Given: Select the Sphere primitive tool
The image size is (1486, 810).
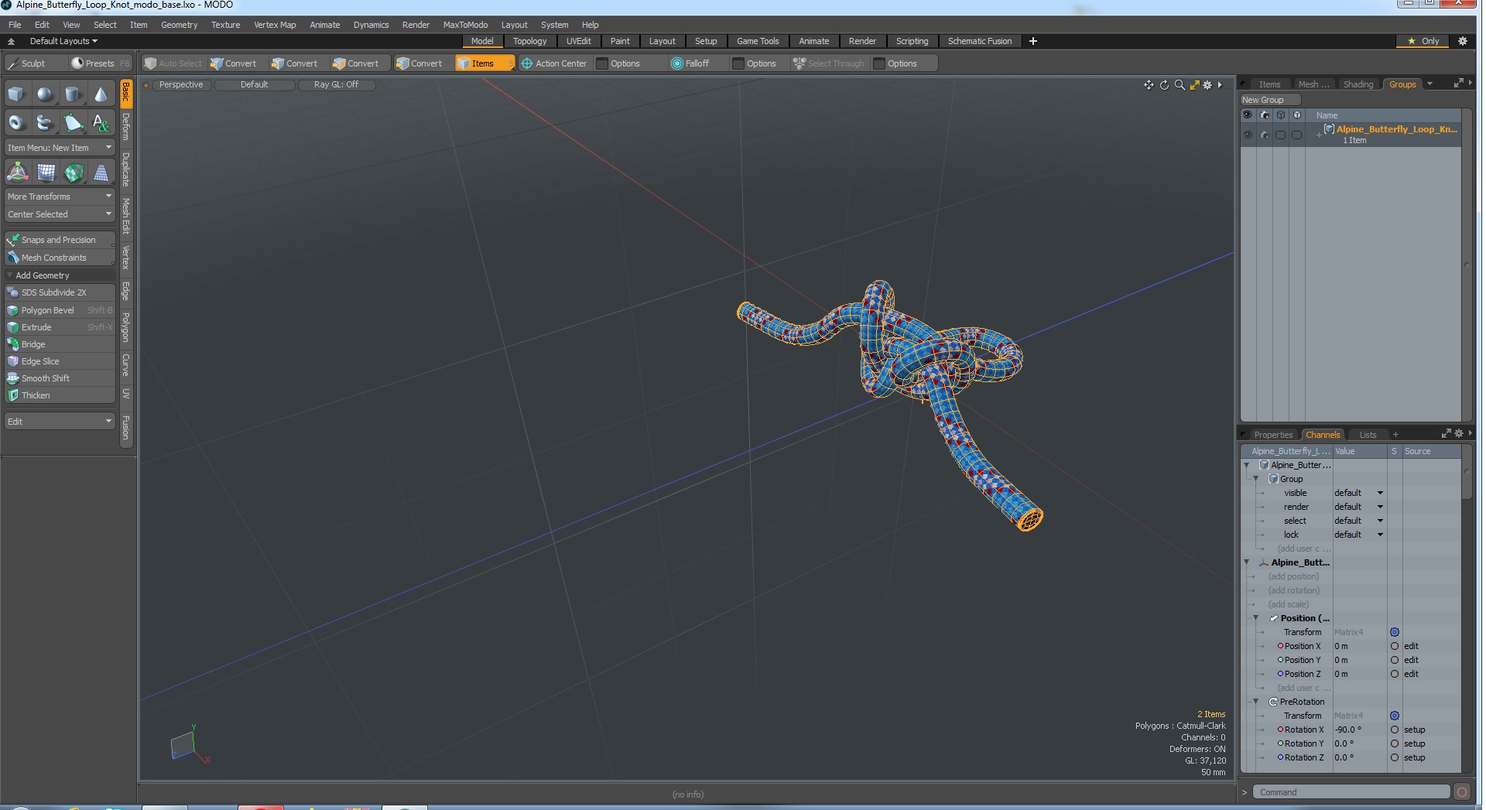Looking at the screenshot, I should tap(45, 94).
